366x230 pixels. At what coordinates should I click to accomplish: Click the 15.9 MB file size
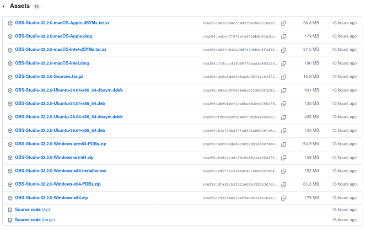coord(311,76)
